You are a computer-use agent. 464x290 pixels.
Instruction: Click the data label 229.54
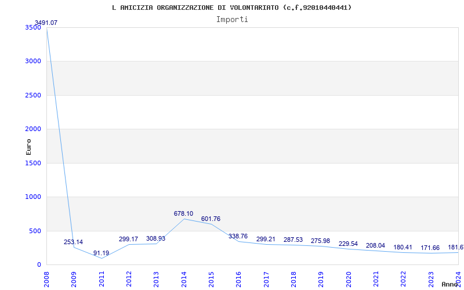348,244
